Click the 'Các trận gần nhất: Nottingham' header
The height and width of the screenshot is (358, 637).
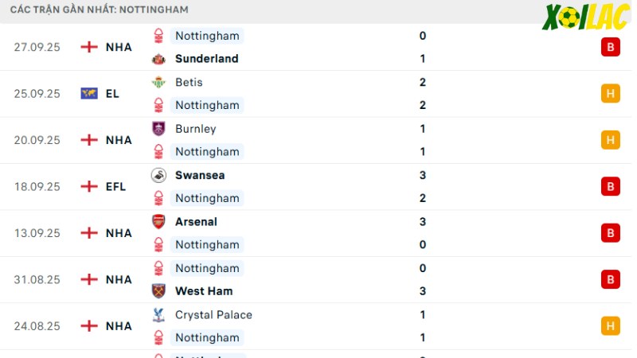[x=100, y=10]
